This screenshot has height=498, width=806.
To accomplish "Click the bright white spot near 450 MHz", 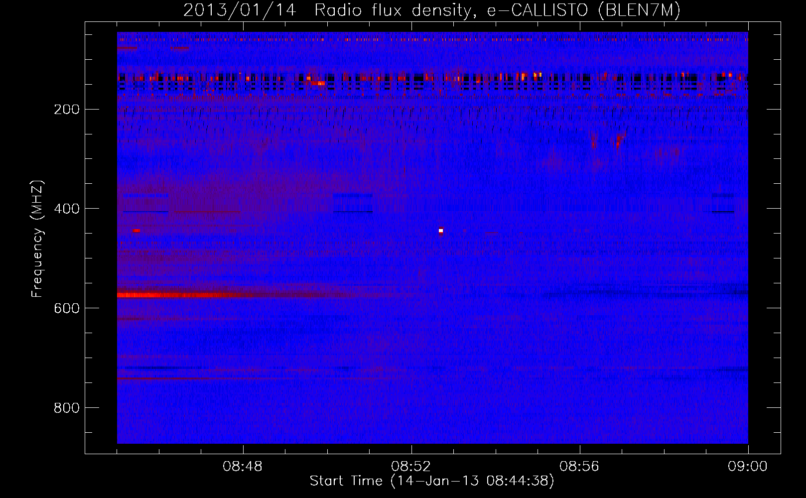I will pos(441,231).
